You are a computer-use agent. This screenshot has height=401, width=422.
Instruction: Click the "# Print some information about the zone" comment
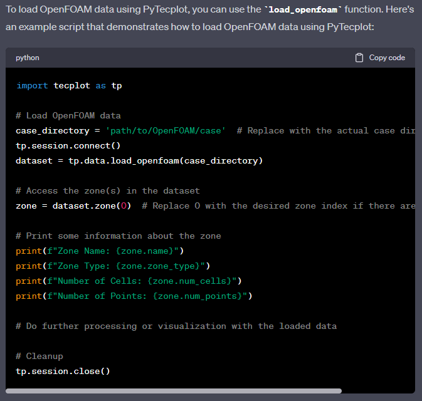(x=119, y=236)
